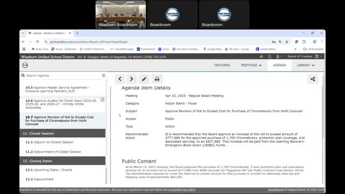Toggle the agenda list menu icon
This screenshot has height=194, width=345.
click(103, 75)
